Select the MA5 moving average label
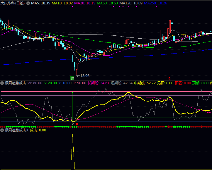The width and height of the screenshot is (212, 170). point(40,3)
